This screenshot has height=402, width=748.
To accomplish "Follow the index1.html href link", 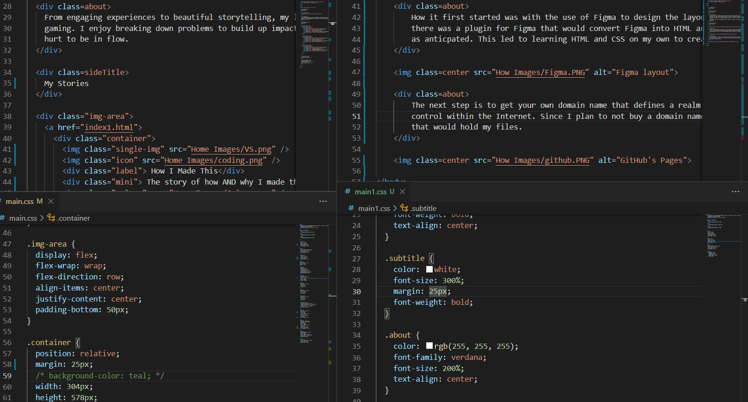I will [109, 127].
